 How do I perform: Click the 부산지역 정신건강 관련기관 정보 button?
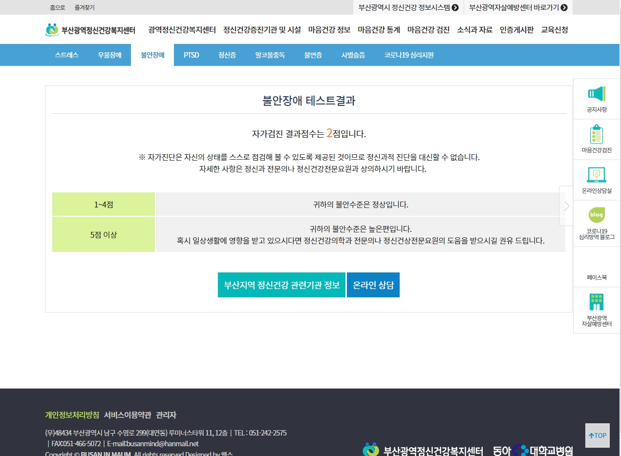click(x=281, y=285)
